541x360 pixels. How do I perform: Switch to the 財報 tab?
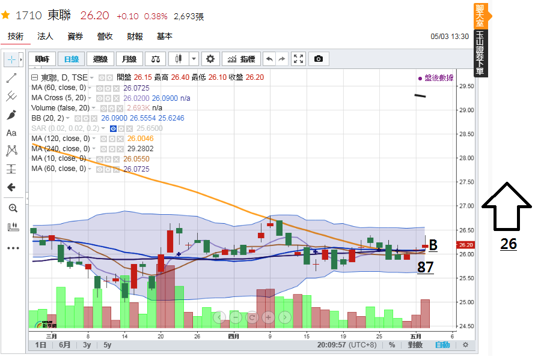click(135, 36)
